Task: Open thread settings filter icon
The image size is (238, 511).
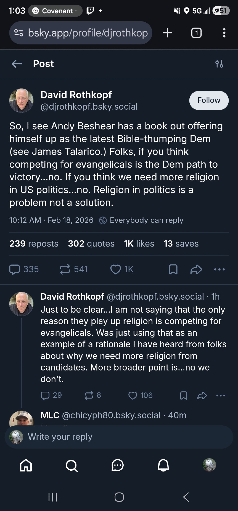Action: coord(219,64)
